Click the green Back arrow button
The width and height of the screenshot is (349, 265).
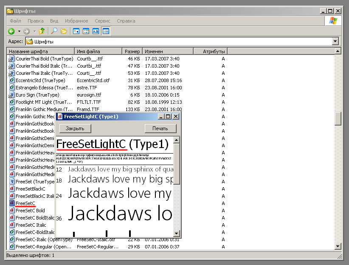pyautogui.click(x=11, y=31)
